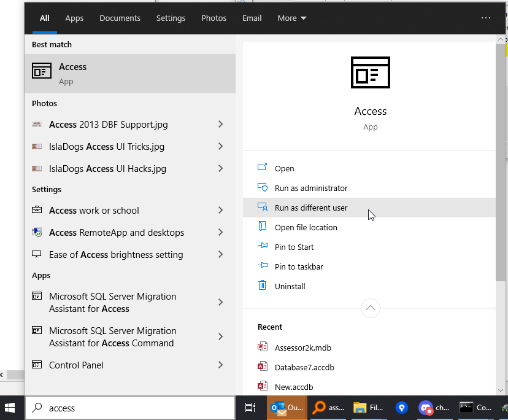Click the Pin to taskbar pin icon

click(x=263, y=266)
